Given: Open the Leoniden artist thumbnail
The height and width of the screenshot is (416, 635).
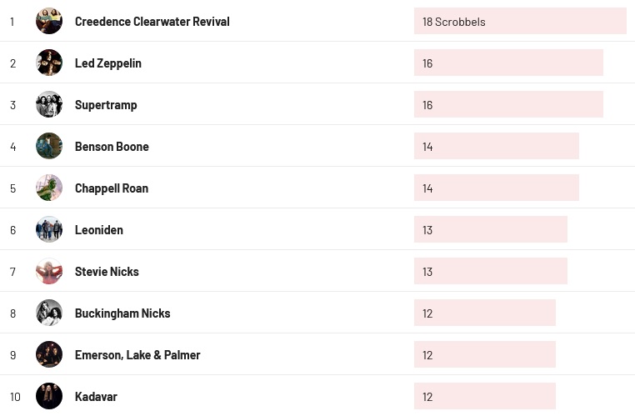Looking at the screenshot, I should tap(49, 229).
